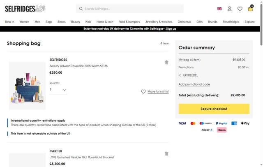Open the account profile icon
Screen dimensions: 263x167
pyautogui.click(x=230, y=9)
